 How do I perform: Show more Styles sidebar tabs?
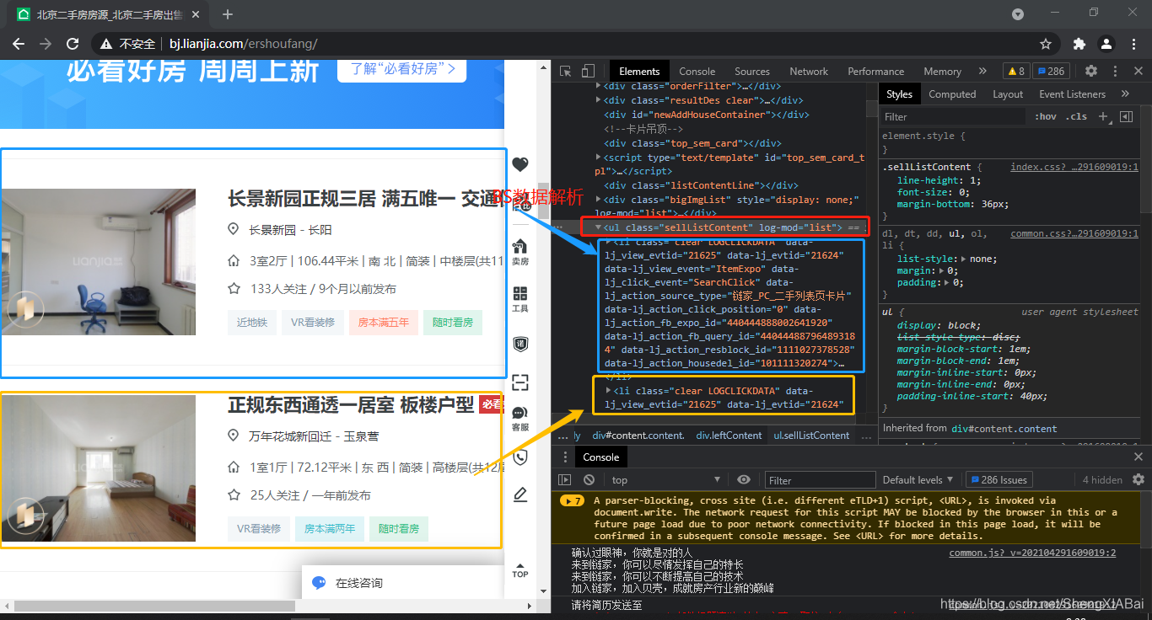click(x=1125, y=94)
